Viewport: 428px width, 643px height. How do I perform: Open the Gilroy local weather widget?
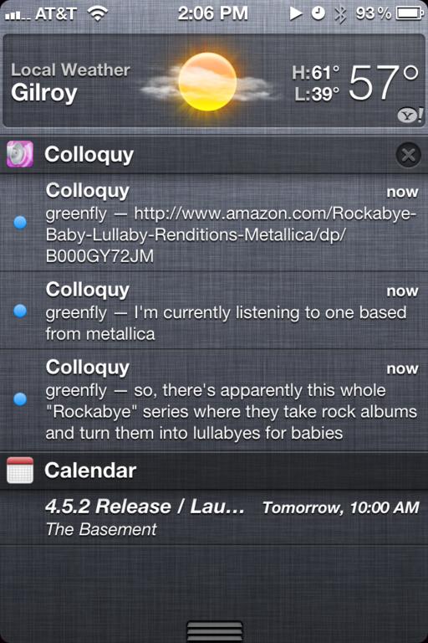pyautogui.click(x=214, y=80)
